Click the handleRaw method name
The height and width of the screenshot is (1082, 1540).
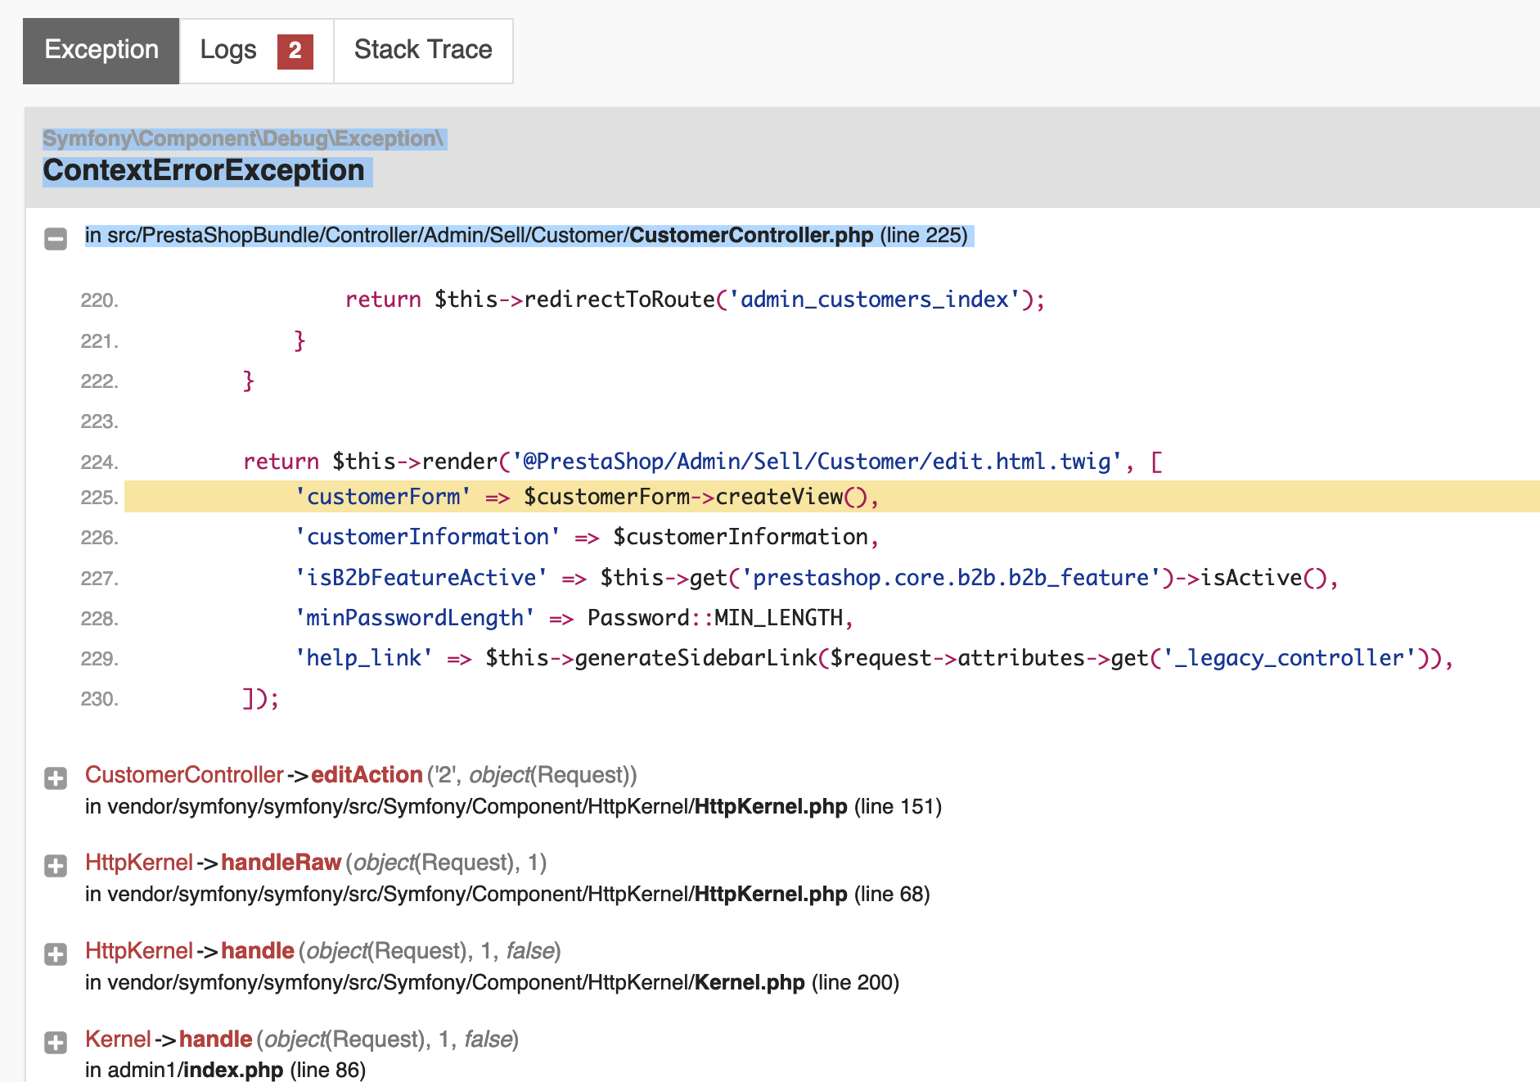click(x=281, y=863)
